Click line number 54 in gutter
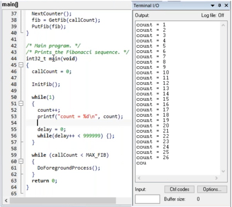 14,123
